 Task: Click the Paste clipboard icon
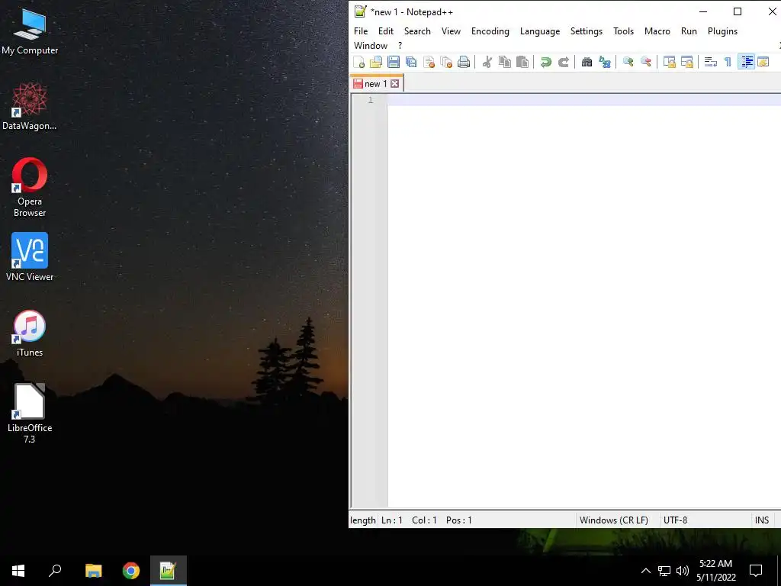522,62
